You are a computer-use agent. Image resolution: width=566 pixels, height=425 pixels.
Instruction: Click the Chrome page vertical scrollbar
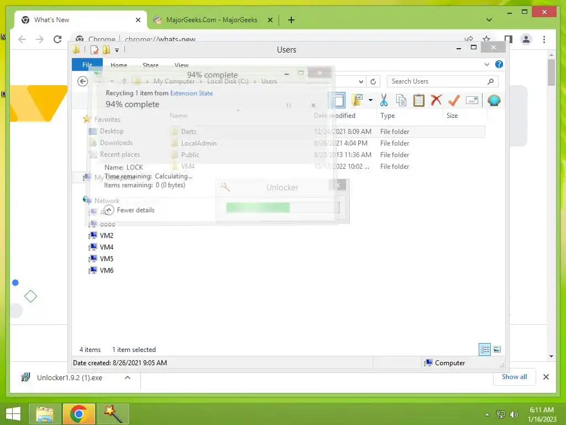(x=551, y=72)
